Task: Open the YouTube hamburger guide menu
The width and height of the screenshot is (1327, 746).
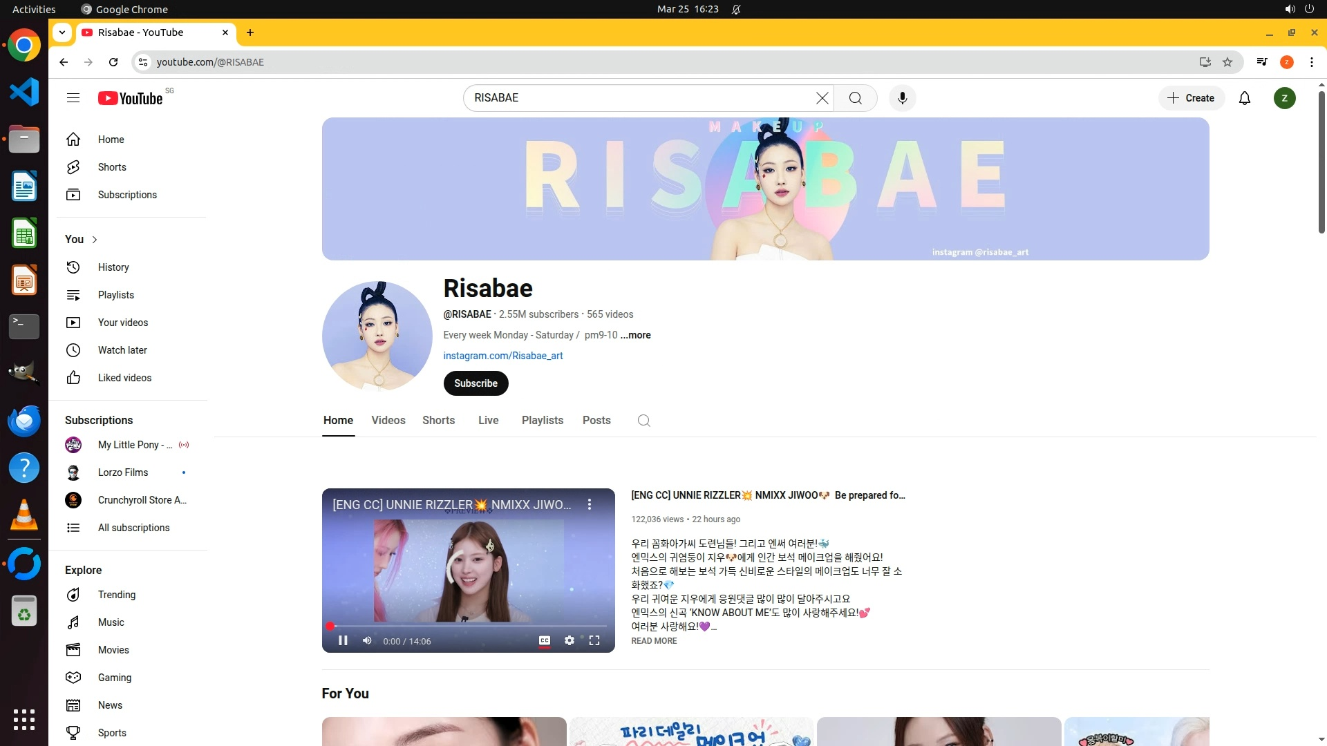Action: coord(73,98)
